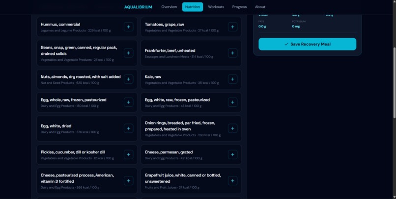This screenshot has height=199, width=396.
Task: Add American process cheese using plus icon
Action: pos(128,181)
